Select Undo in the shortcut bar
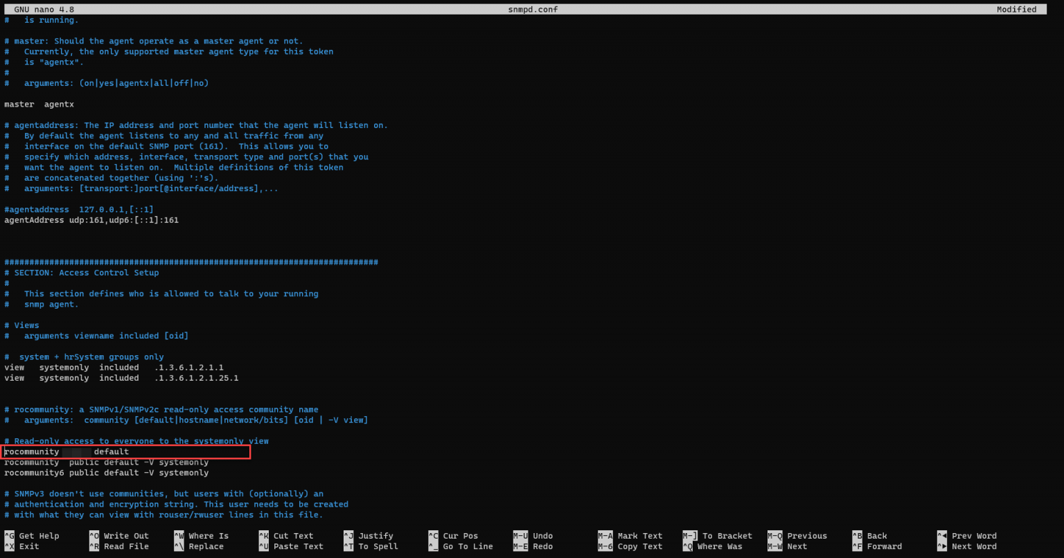 point(542,535)
